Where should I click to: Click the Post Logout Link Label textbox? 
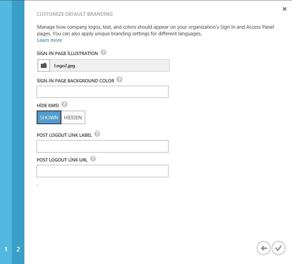[x=103, y=146]
